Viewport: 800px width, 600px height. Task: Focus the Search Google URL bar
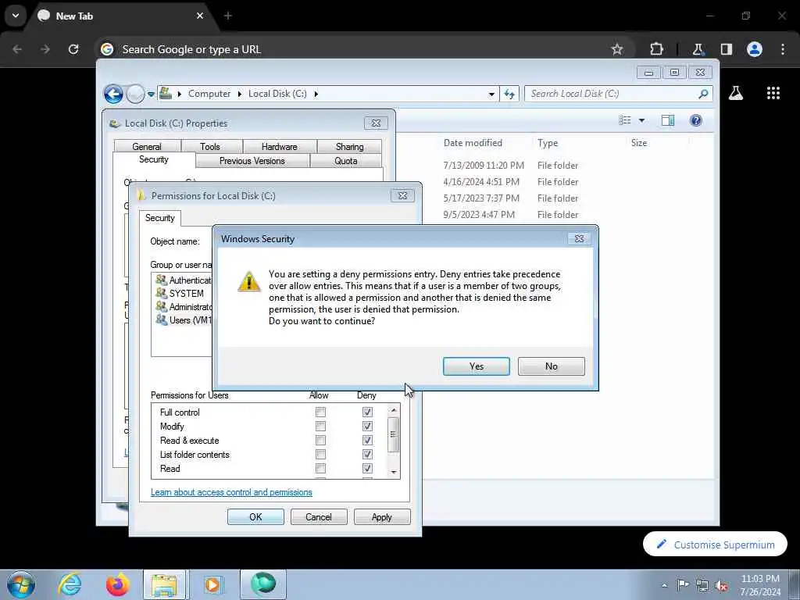(x=357, y=49)
